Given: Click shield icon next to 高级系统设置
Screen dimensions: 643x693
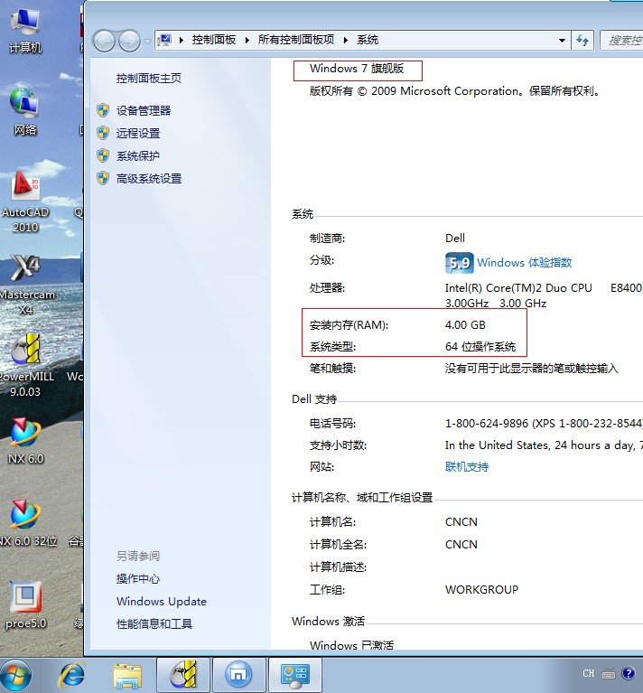Looking at the screenshot, I should click(103, 179).
